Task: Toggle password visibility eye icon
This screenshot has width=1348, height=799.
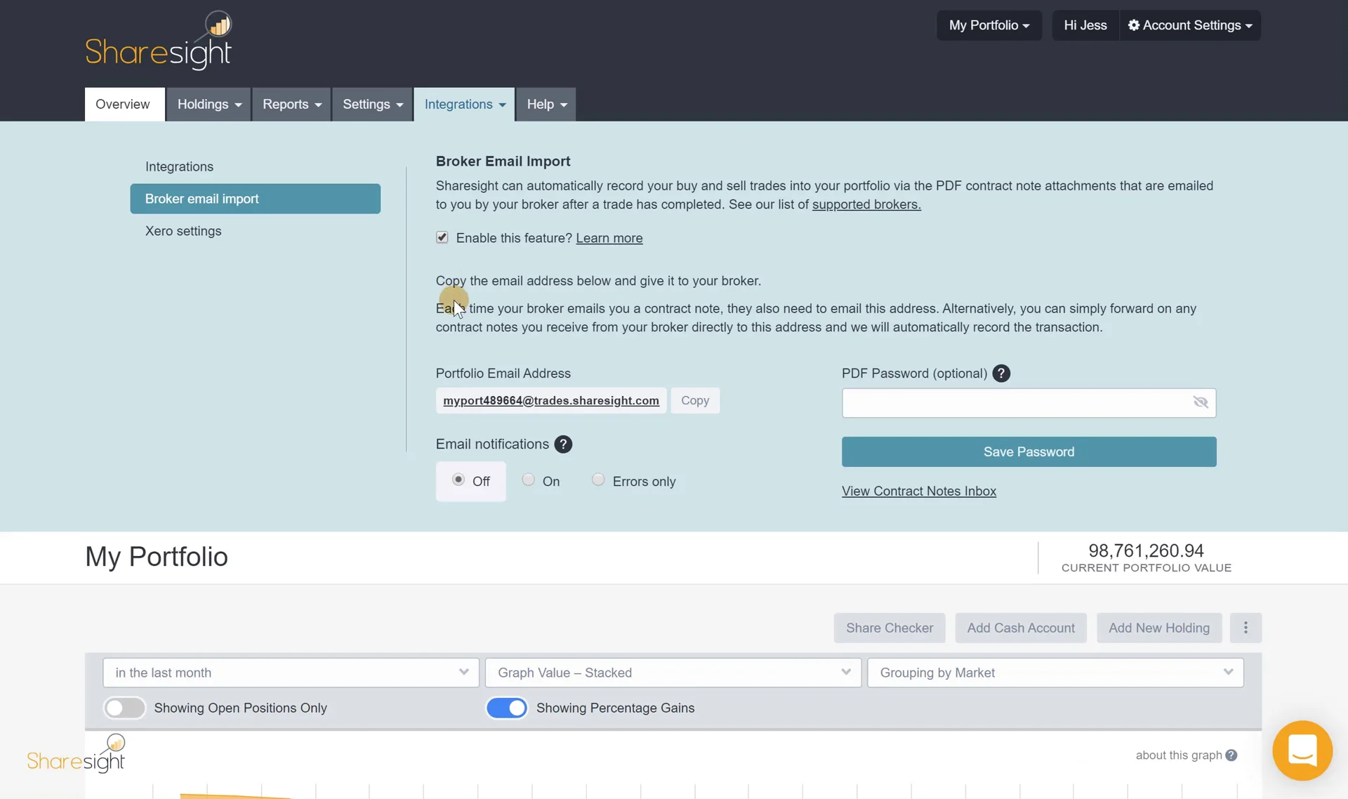Action: (x=1200, y=402)
